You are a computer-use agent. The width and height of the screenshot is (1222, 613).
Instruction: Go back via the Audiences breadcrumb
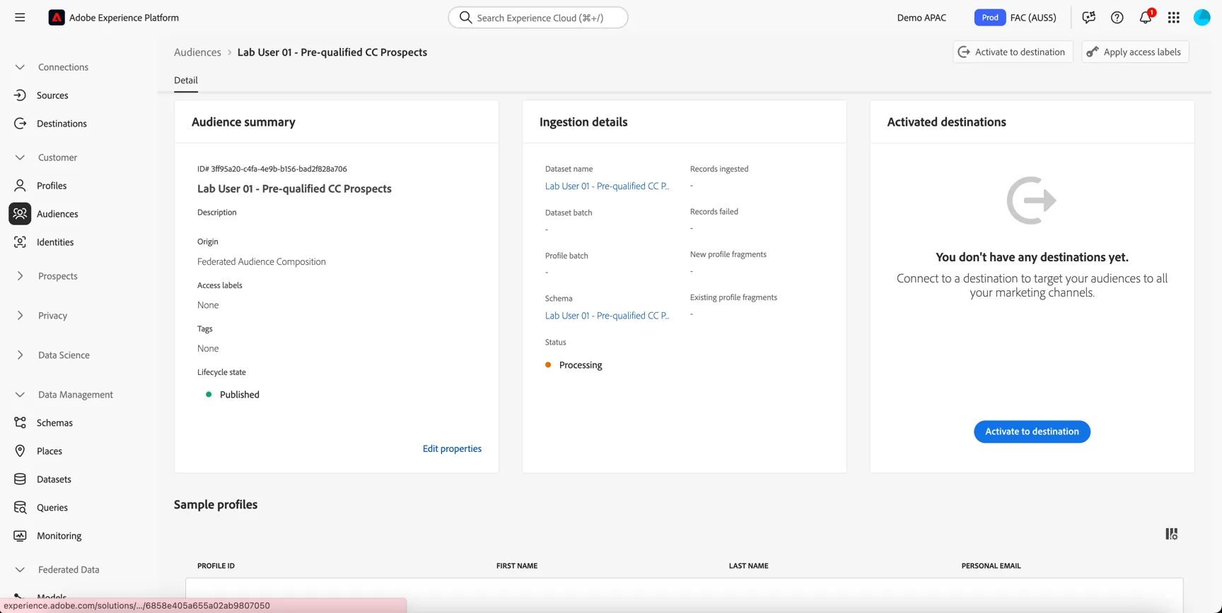[197, 52]
